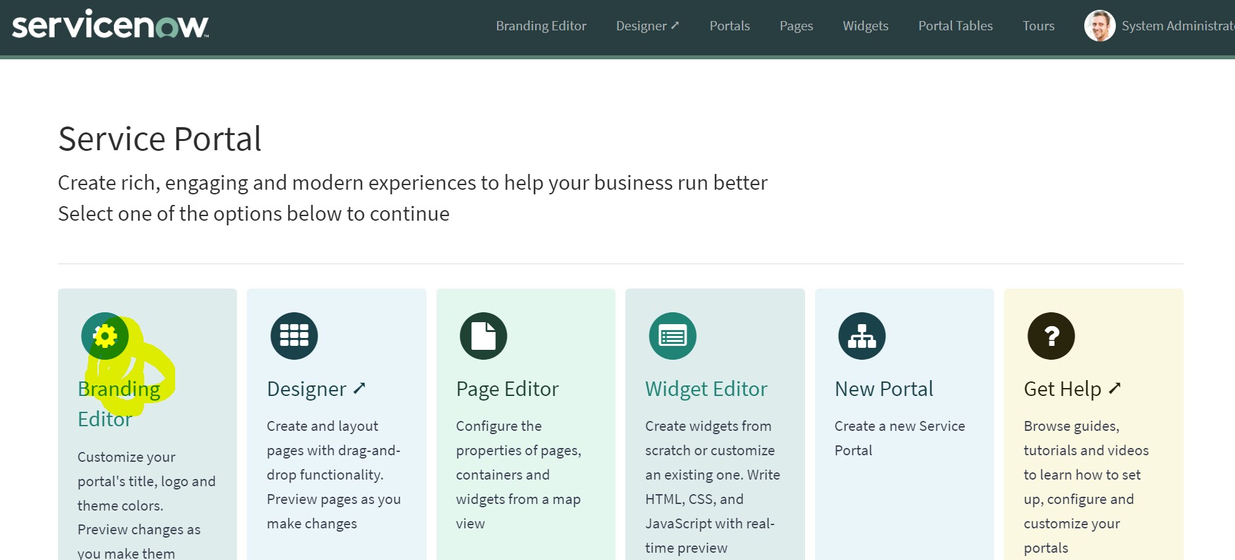
Task: Go to Portals in navigation bar
Action: [729, 26]
